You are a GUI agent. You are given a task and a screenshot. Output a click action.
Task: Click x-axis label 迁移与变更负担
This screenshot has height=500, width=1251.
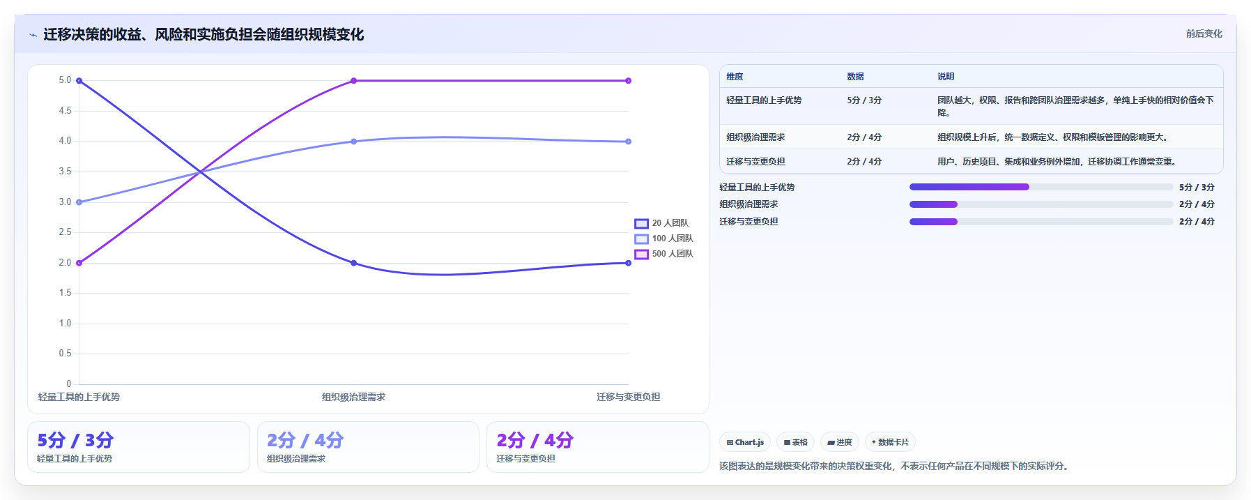coord(628,397)
